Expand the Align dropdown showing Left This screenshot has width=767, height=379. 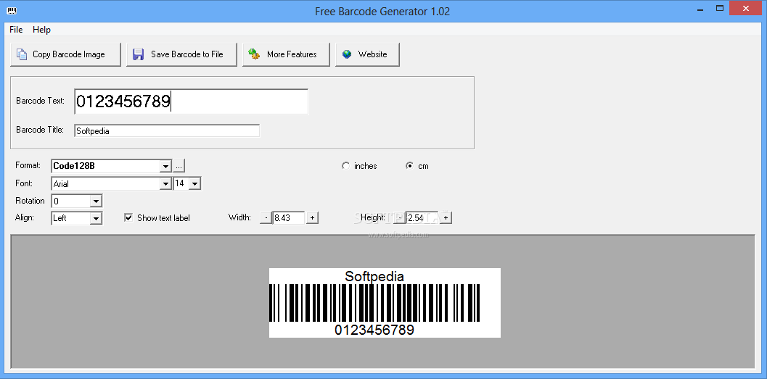click(x=96, y=218)
